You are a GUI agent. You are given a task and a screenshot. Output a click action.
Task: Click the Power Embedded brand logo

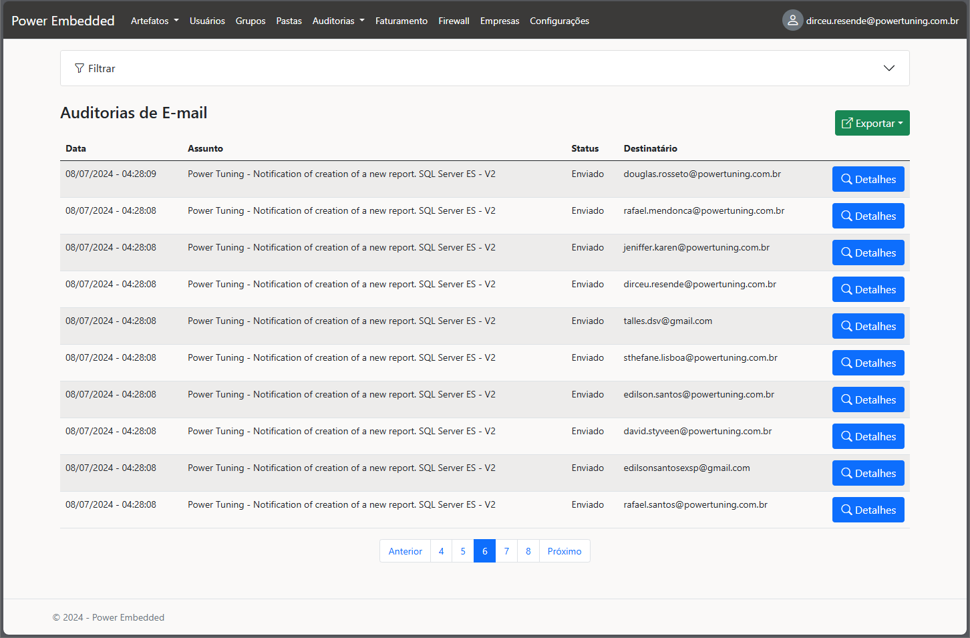point(63,21)
